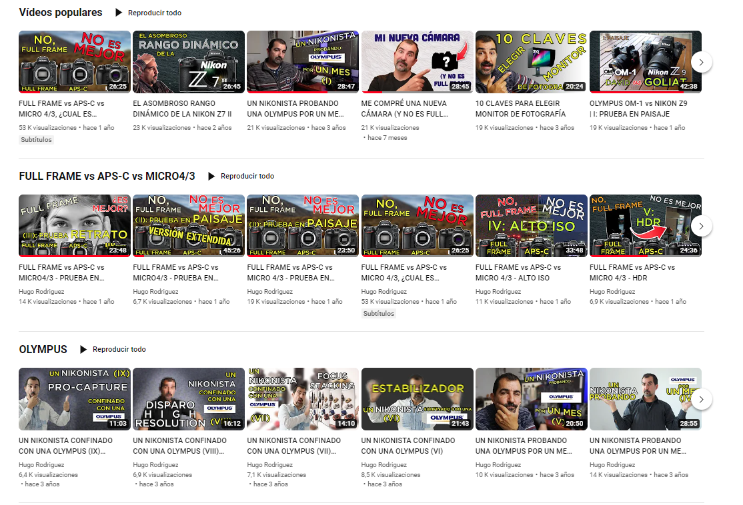
Task: Click '6,7 K visualizaciones' text
Action: (x=163, y=302)
